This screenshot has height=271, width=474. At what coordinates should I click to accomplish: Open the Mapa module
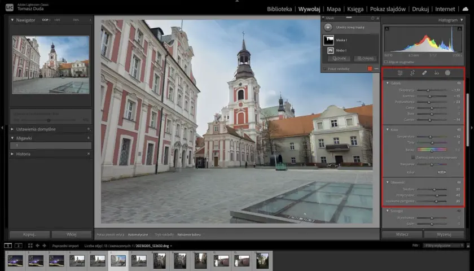pos(333,9)
